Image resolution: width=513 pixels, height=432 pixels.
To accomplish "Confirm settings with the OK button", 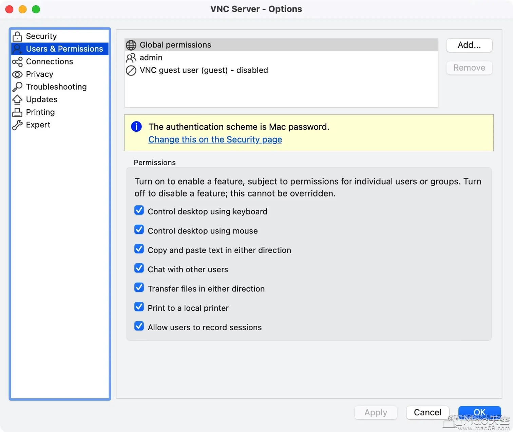I will (479, 413).
